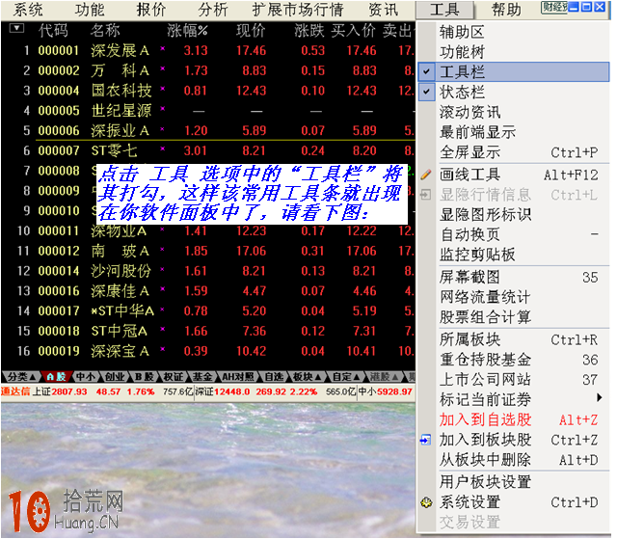
Task: Switch to the 权证 tab
Action: pyautogui.click(x=174, y=377)
